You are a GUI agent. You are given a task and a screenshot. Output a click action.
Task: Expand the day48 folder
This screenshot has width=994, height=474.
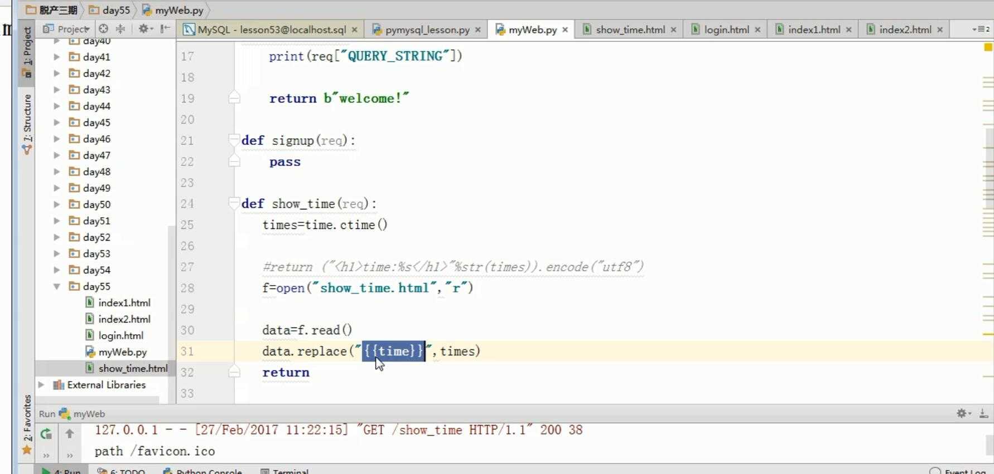(x=56, y=172)
